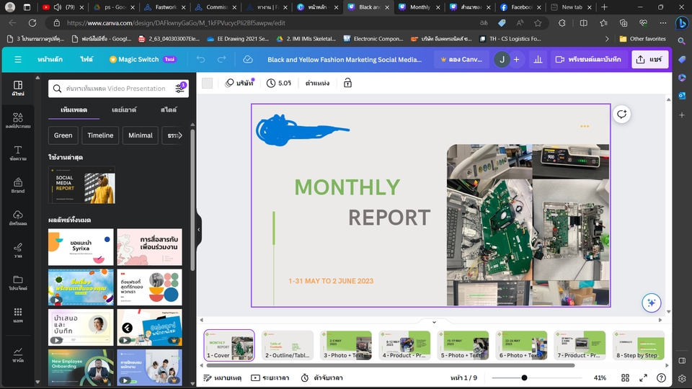This screenshot has width=692, height=389.
Task: Switch to the Monthly browser tab
Action: coord(420,7)
